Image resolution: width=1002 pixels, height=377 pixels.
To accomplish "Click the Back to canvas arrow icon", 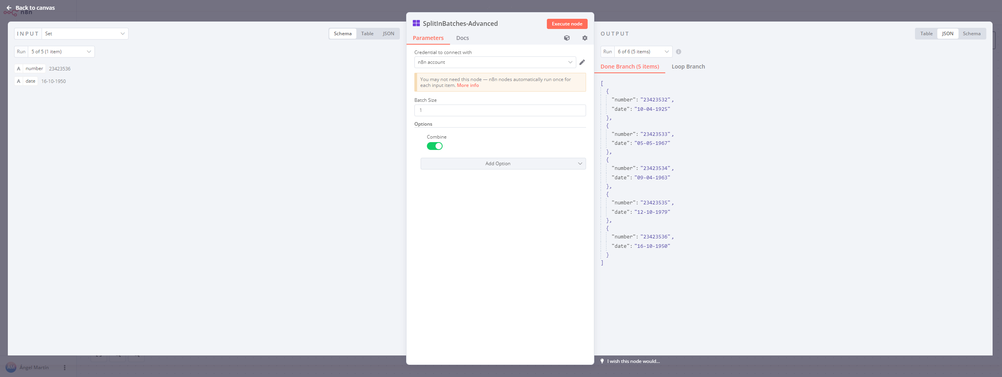I will coord(9,8).
